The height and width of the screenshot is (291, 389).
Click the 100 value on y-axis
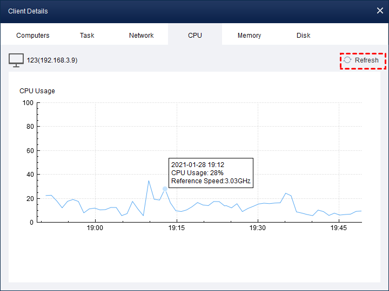click(28, 103)
